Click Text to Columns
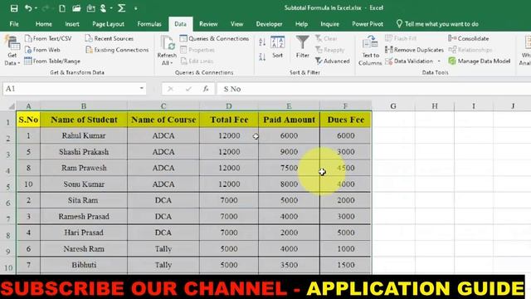 (x=370, y=51)
